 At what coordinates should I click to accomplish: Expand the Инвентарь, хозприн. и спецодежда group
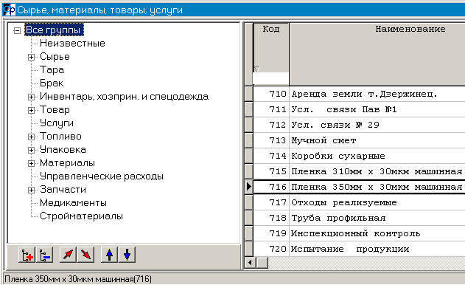[31, 97]
